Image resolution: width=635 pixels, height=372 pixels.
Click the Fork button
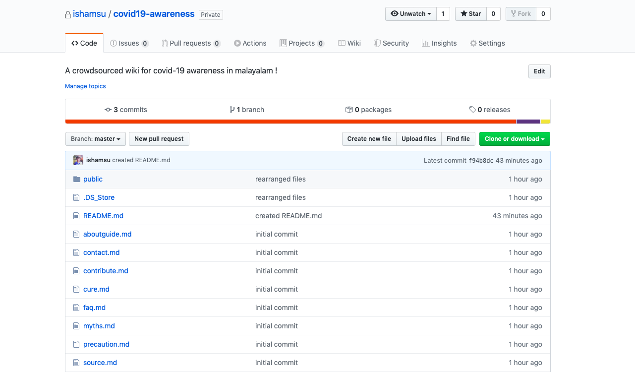click(520, 14)
